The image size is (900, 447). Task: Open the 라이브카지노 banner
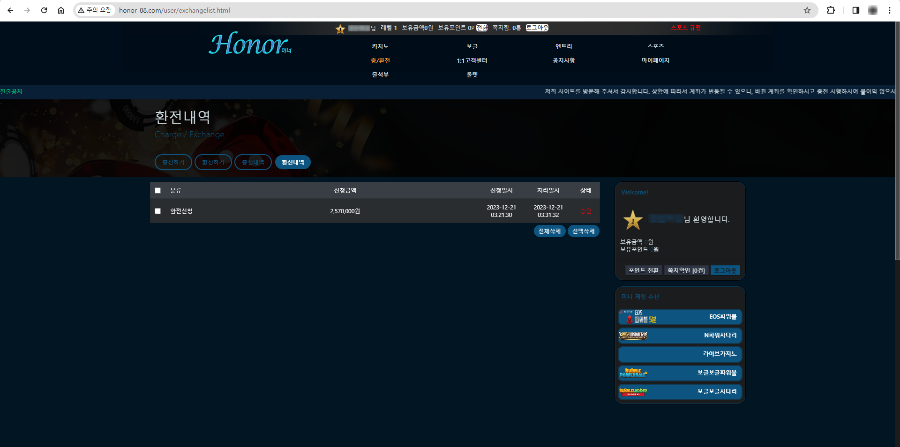click(680, 354)
